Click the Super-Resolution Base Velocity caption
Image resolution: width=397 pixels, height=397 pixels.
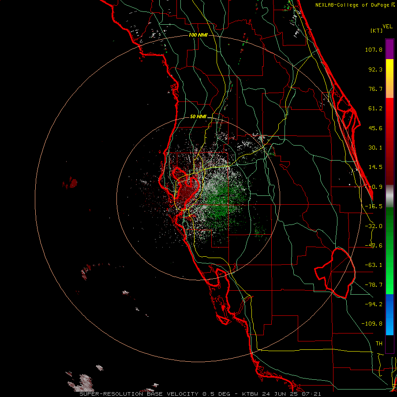coord(200,394)
